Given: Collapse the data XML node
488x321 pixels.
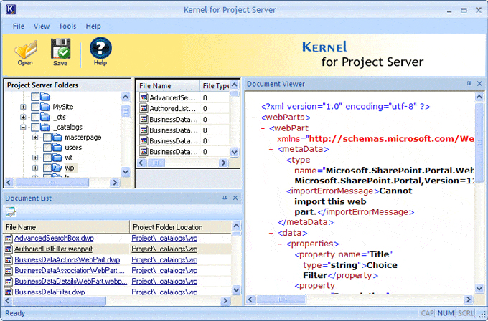Looking at the screenshot, I should (271, 233).
